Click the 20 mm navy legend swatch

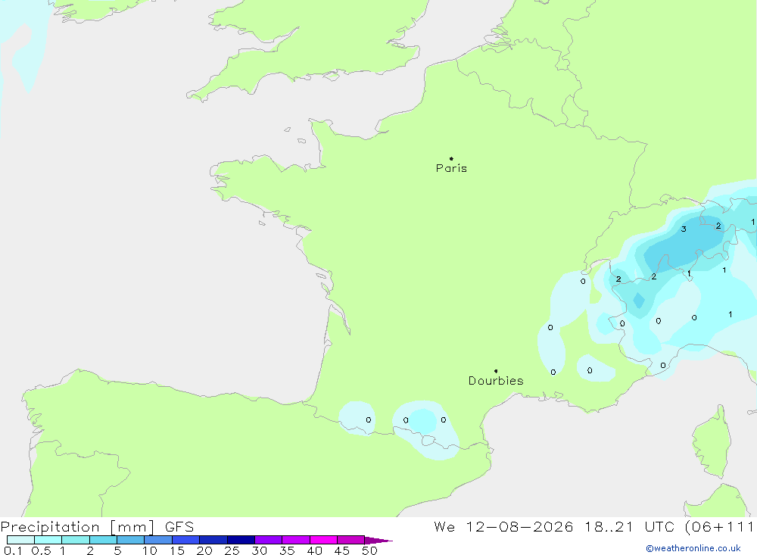(x=213, y=540)
